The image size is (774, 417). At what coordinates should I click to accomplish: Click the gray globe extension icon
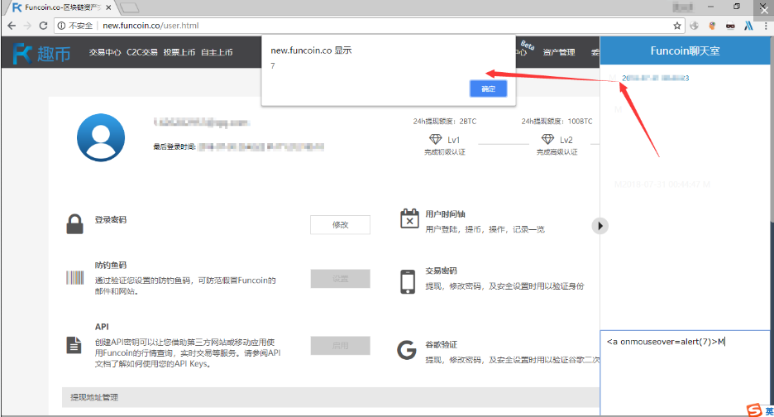click(694, 26)
